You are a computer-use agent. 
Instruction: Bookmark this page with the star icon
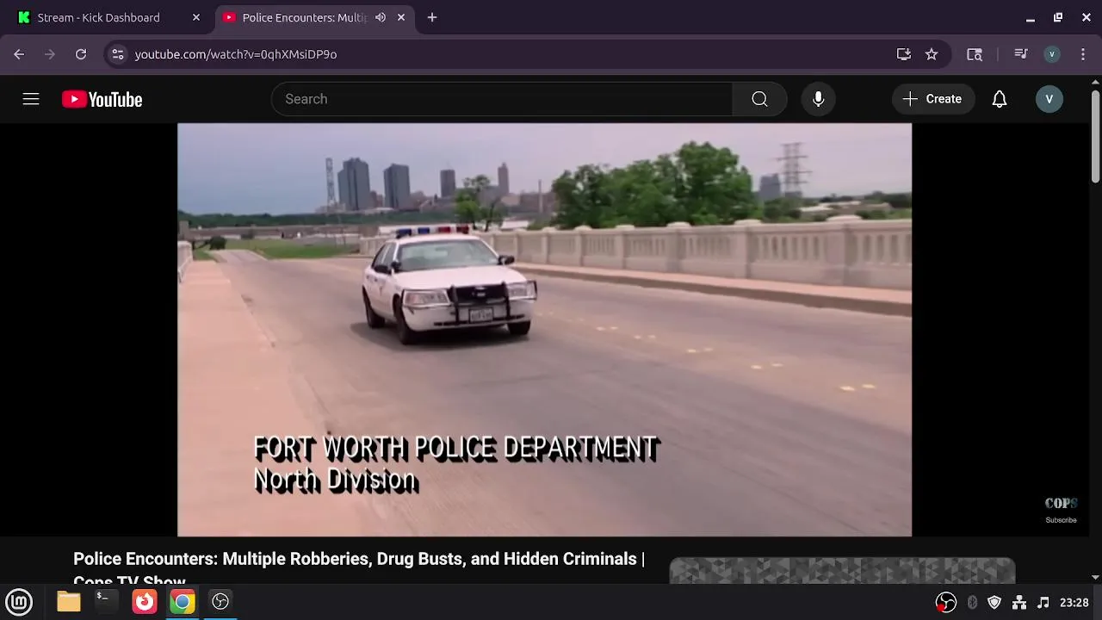932,54
